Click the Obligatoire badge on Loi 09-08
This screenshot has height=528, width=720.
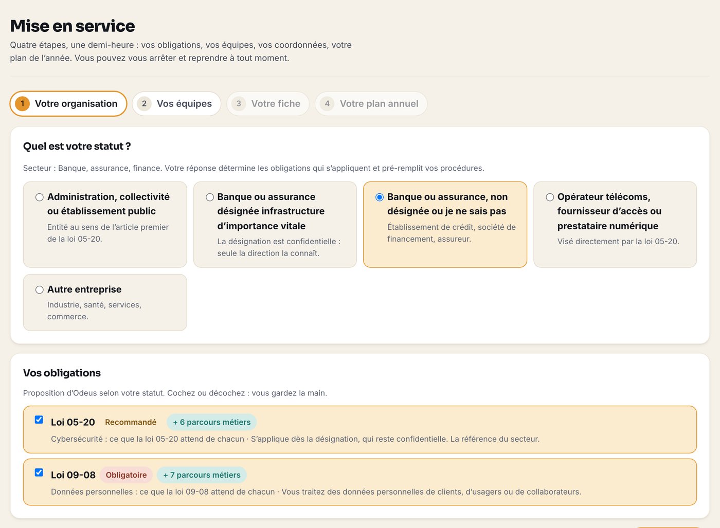point(126,475)
